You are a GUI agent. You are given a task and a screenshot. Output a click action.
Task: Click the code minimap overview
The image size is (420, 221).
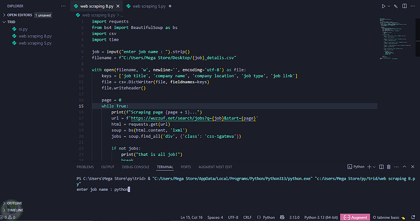click(x=396, y=39)
